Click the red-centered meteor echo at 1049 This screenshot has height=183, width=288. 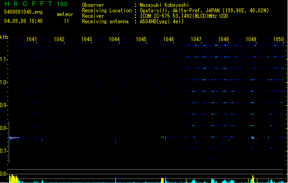point(253,138)
